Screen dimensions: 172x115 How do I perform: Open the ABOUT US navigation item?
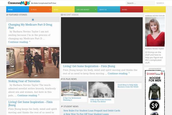(x=109, y=9)
